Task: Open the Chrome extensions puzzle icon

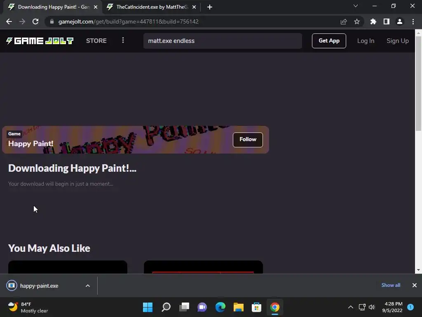Action: 373,21
